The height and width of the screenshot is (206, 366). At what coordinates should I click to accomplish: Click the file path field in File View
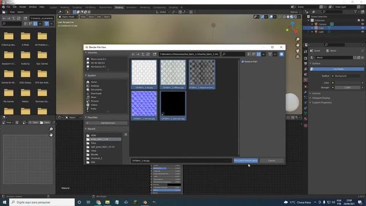189,54
